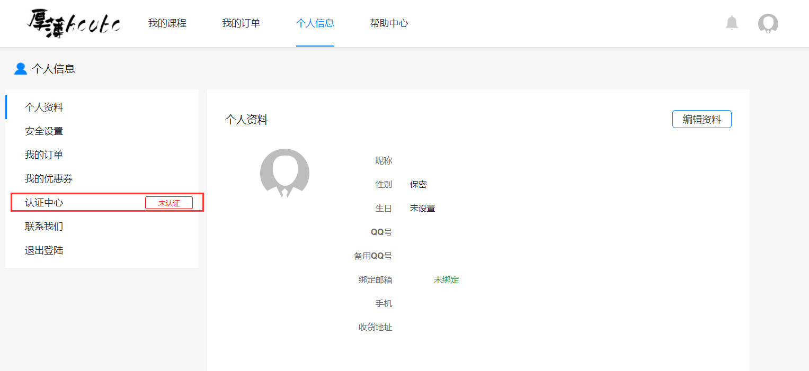Screen dimensions: 809x371
Task: Open 安全设置 in the sidebar
Action: [x=43, y=131]
